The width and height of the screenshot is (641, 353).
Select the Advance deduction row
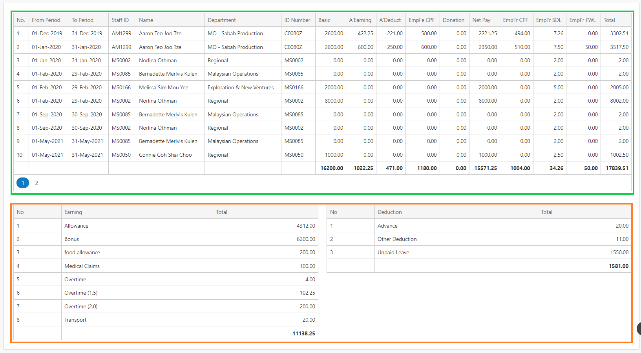click(479, 226)
